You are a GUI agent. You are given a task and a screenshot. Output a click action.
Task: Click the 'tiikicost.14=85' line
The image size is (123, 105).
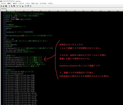(22, 101)
